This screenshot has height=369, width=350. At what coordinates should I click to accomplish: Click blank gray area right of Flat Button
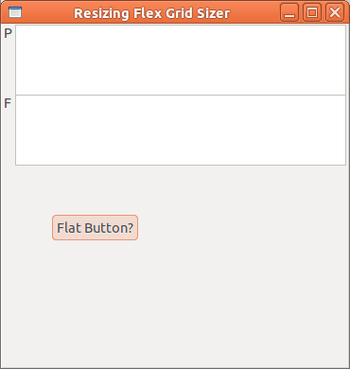click(x=243, y=228)
